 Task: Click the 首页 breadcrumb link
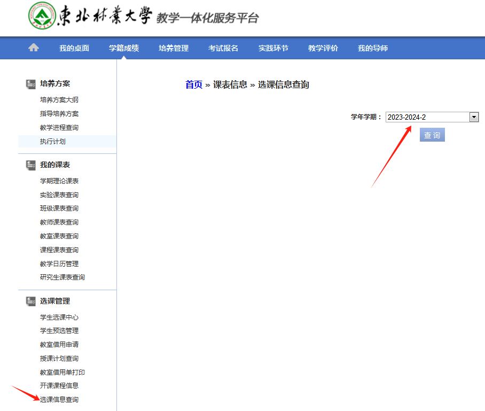pyautogui.click(x=194, y=84)
